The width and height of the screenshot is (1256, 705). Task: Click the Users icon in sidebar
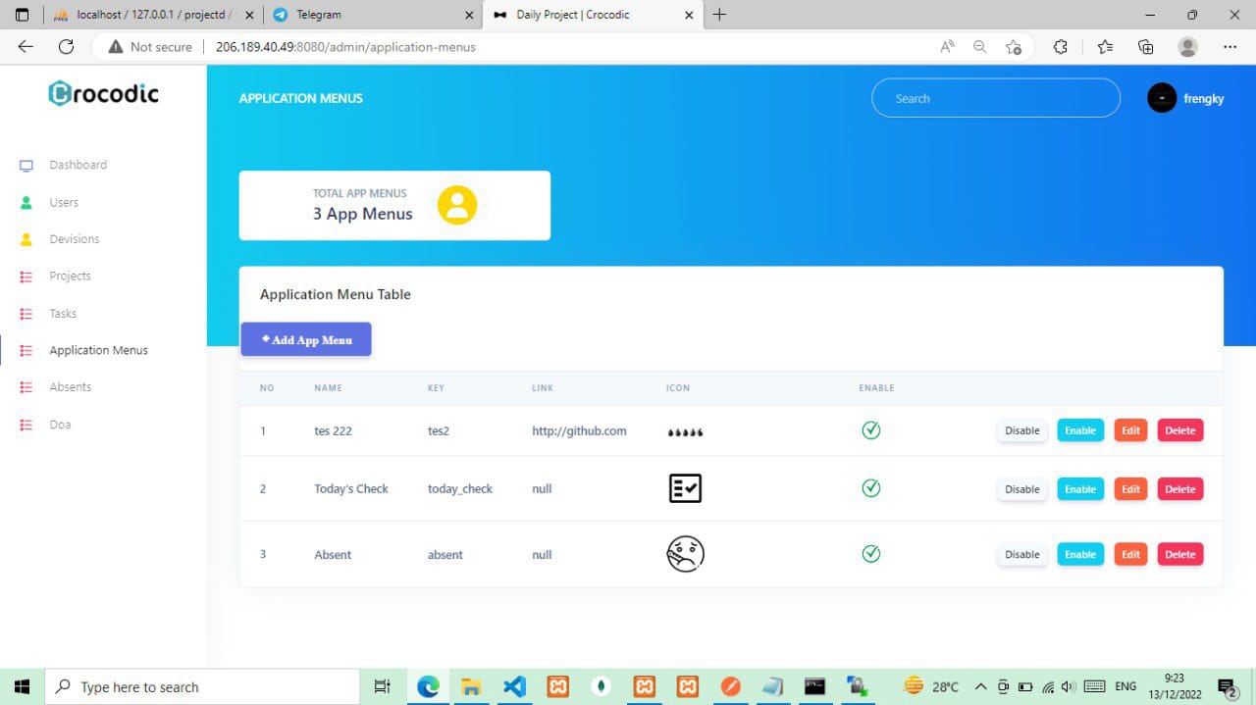(26, 203)
